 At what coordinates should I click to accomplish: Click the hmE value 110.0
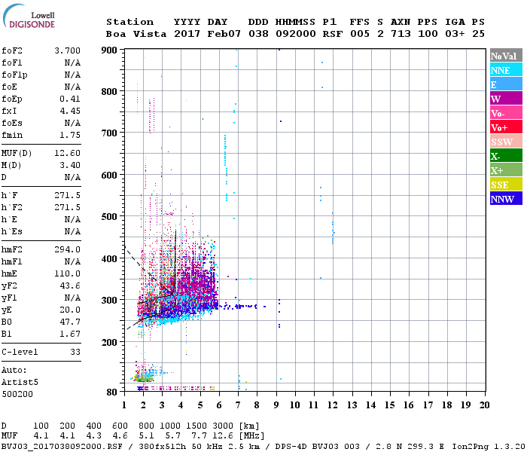pyautogui.click(x=67, y=273)
